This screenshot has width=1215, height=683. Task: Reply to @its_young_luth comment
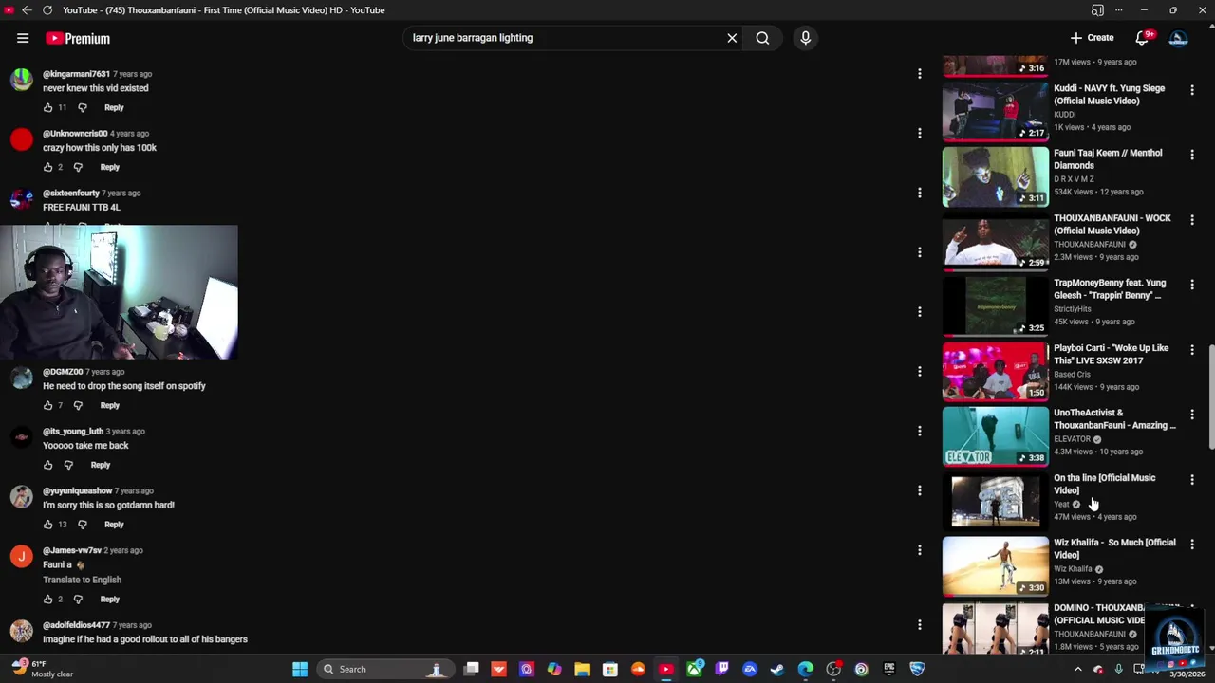pos(100,465)
